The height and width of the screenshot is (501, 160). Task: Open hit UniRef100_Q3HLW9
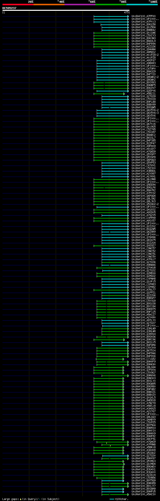coord(143,329)
